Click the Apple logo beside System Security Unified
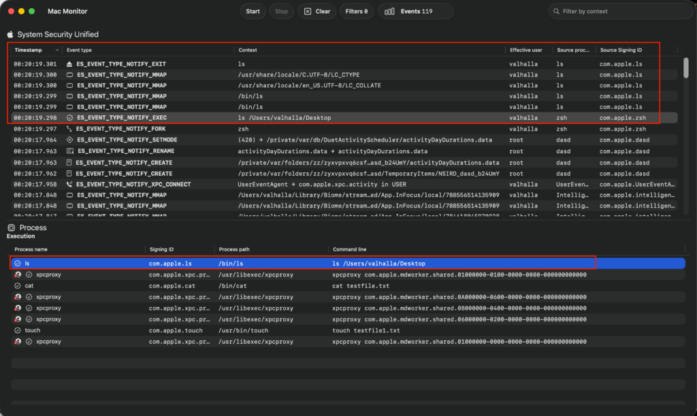 (x=10, y=34)
